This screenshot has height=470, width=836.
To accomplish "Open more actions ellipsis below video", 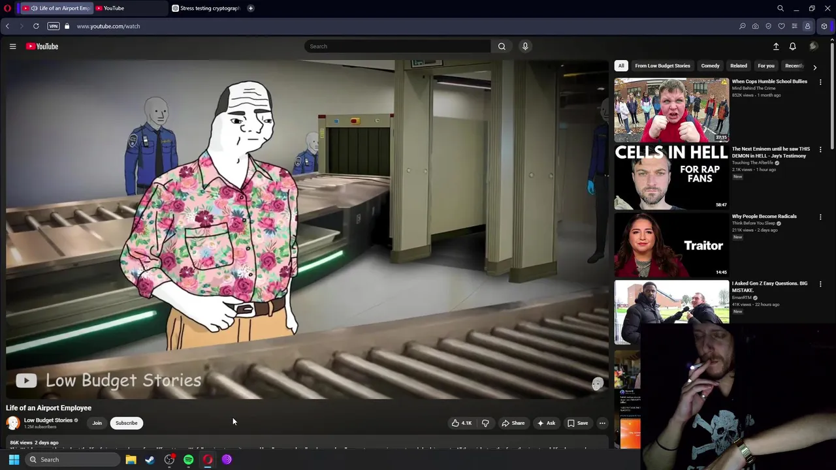I will pyautogui.click(x=602, y=423).
